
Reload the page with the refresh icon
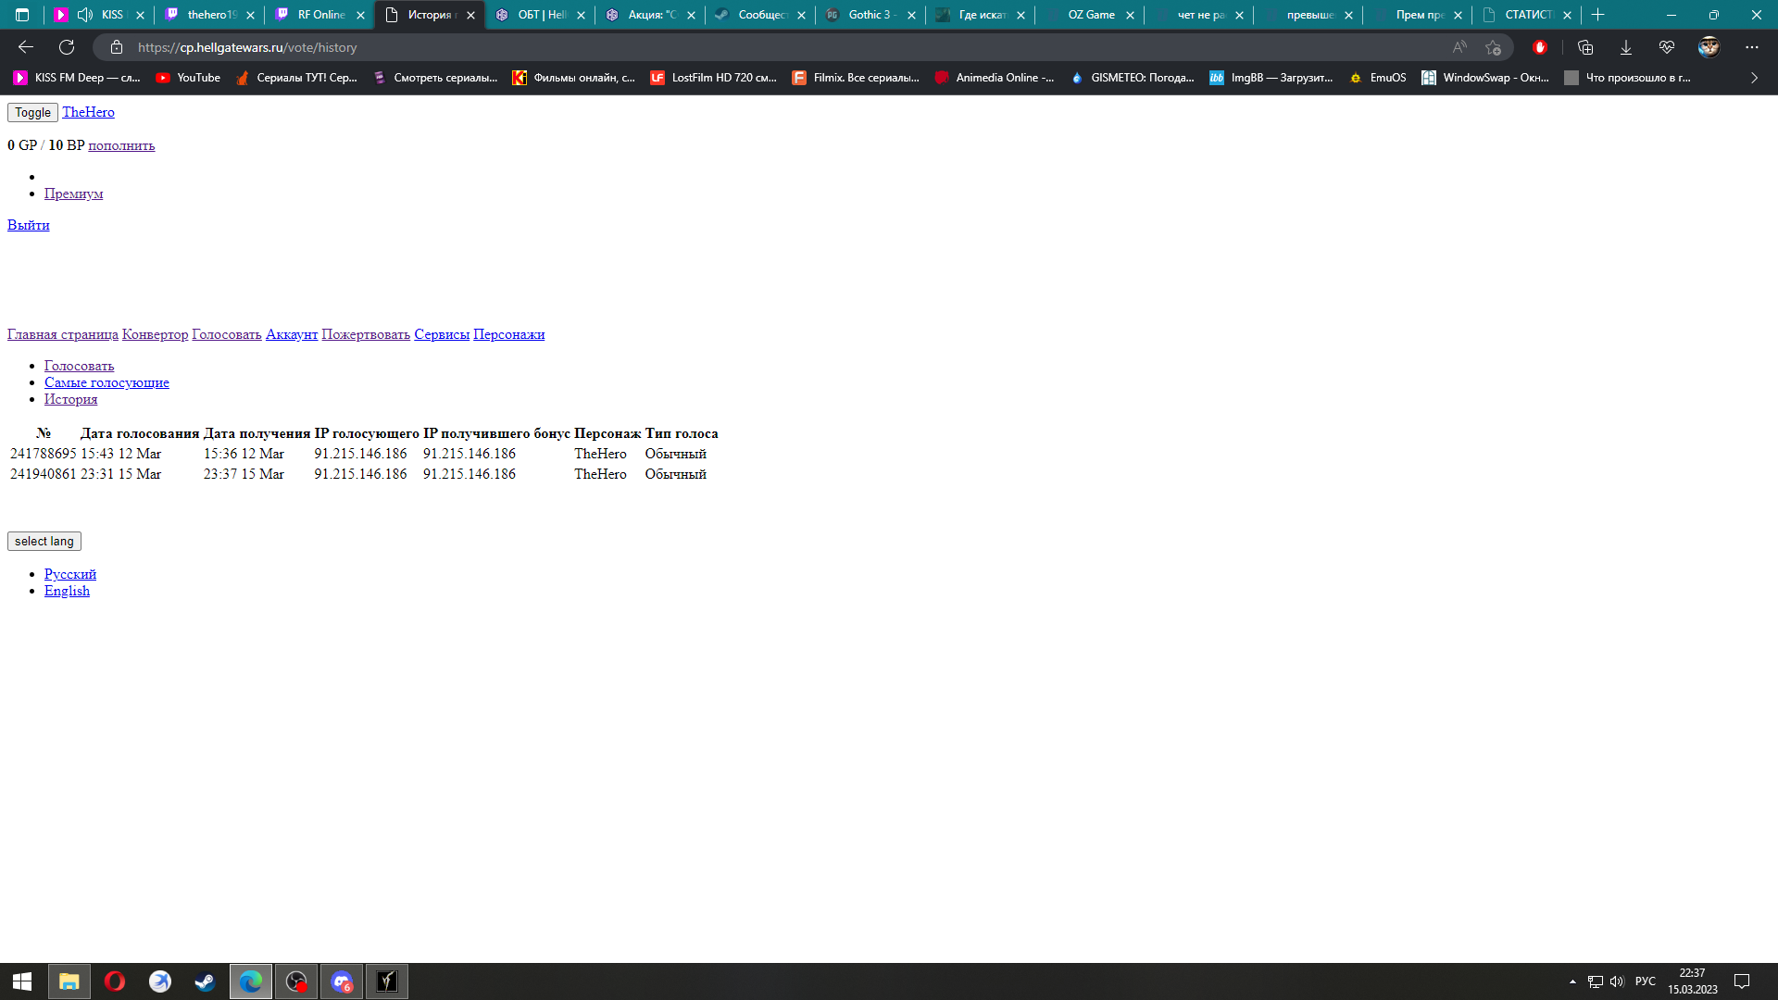(67, 47)
